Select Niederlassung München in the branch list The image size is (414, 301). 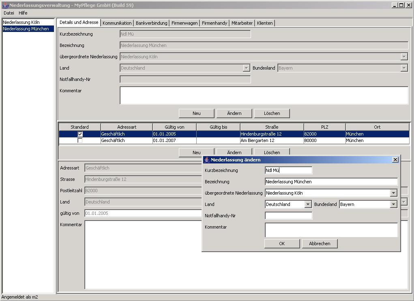(28, 29)
